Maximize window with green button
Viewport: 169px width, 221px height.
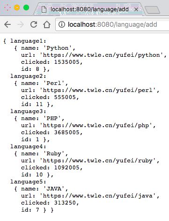[26, 8]
